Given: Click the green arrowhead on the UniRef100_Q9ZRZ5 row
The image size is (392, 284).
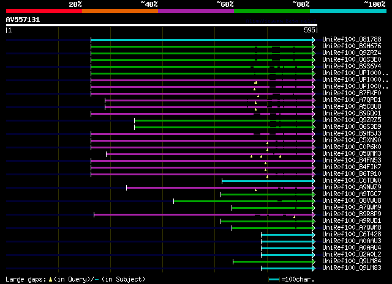Looking at the screenshot, I should point(314,121).
